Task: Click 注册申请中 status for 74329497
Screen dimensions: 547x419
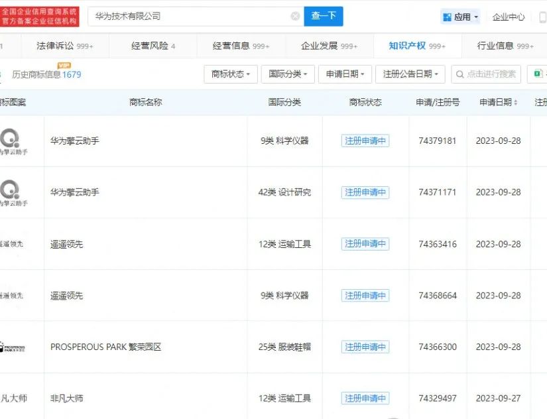Action: (365, 398)
